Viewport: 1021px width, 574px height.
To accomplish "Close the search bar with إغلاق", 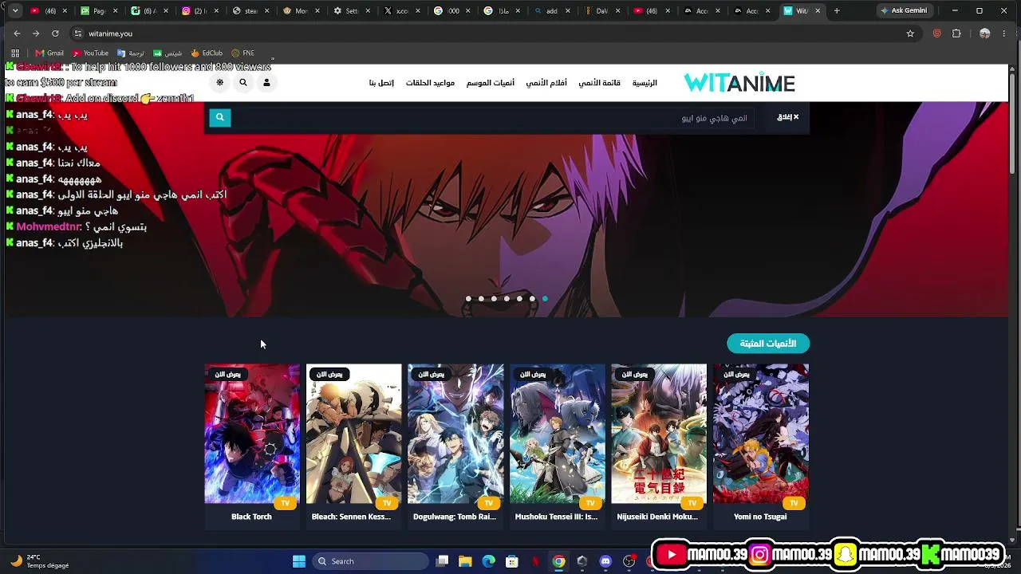I will [x=788, y=117].
